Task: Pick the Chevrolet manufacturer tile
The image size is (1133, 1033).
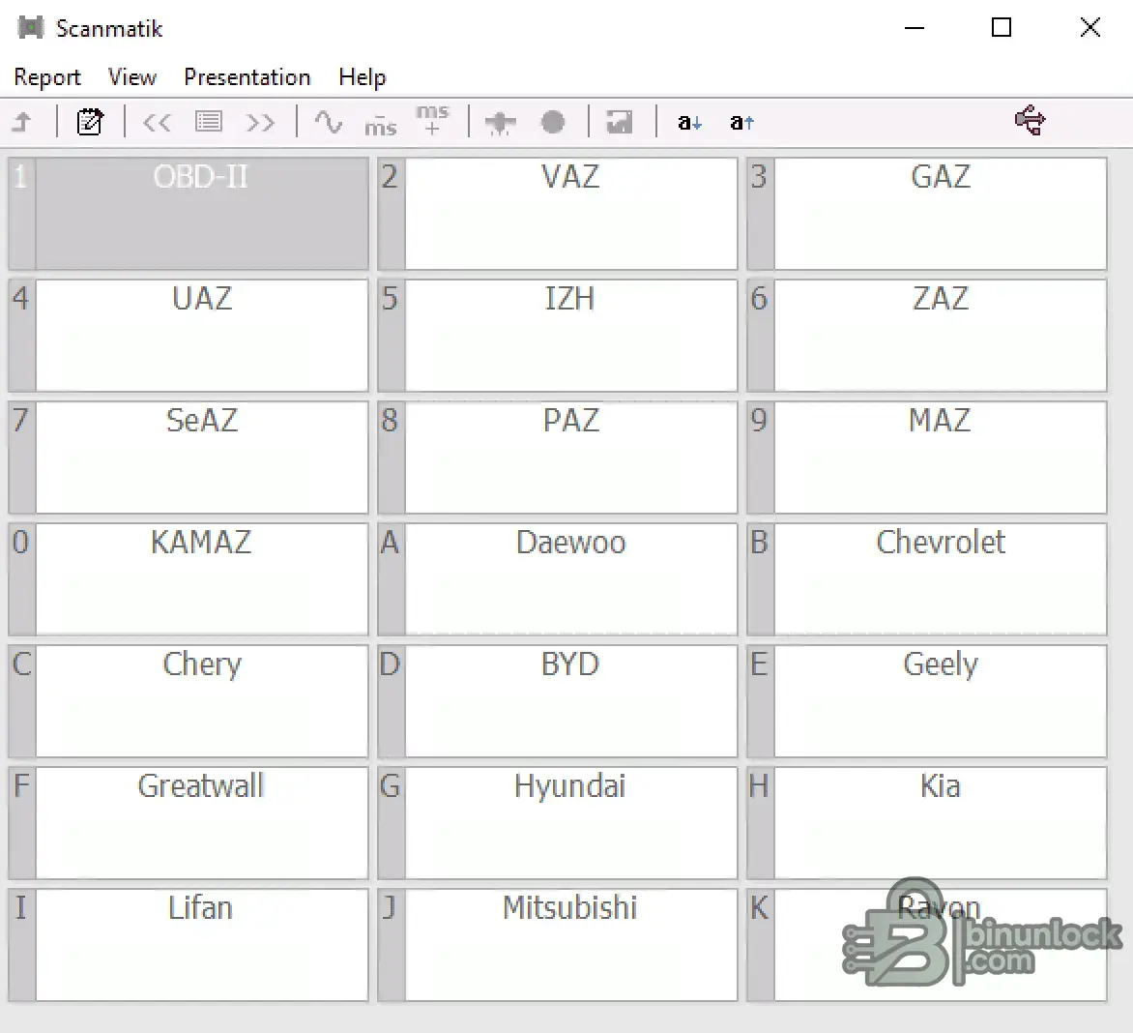Action: 940,579
